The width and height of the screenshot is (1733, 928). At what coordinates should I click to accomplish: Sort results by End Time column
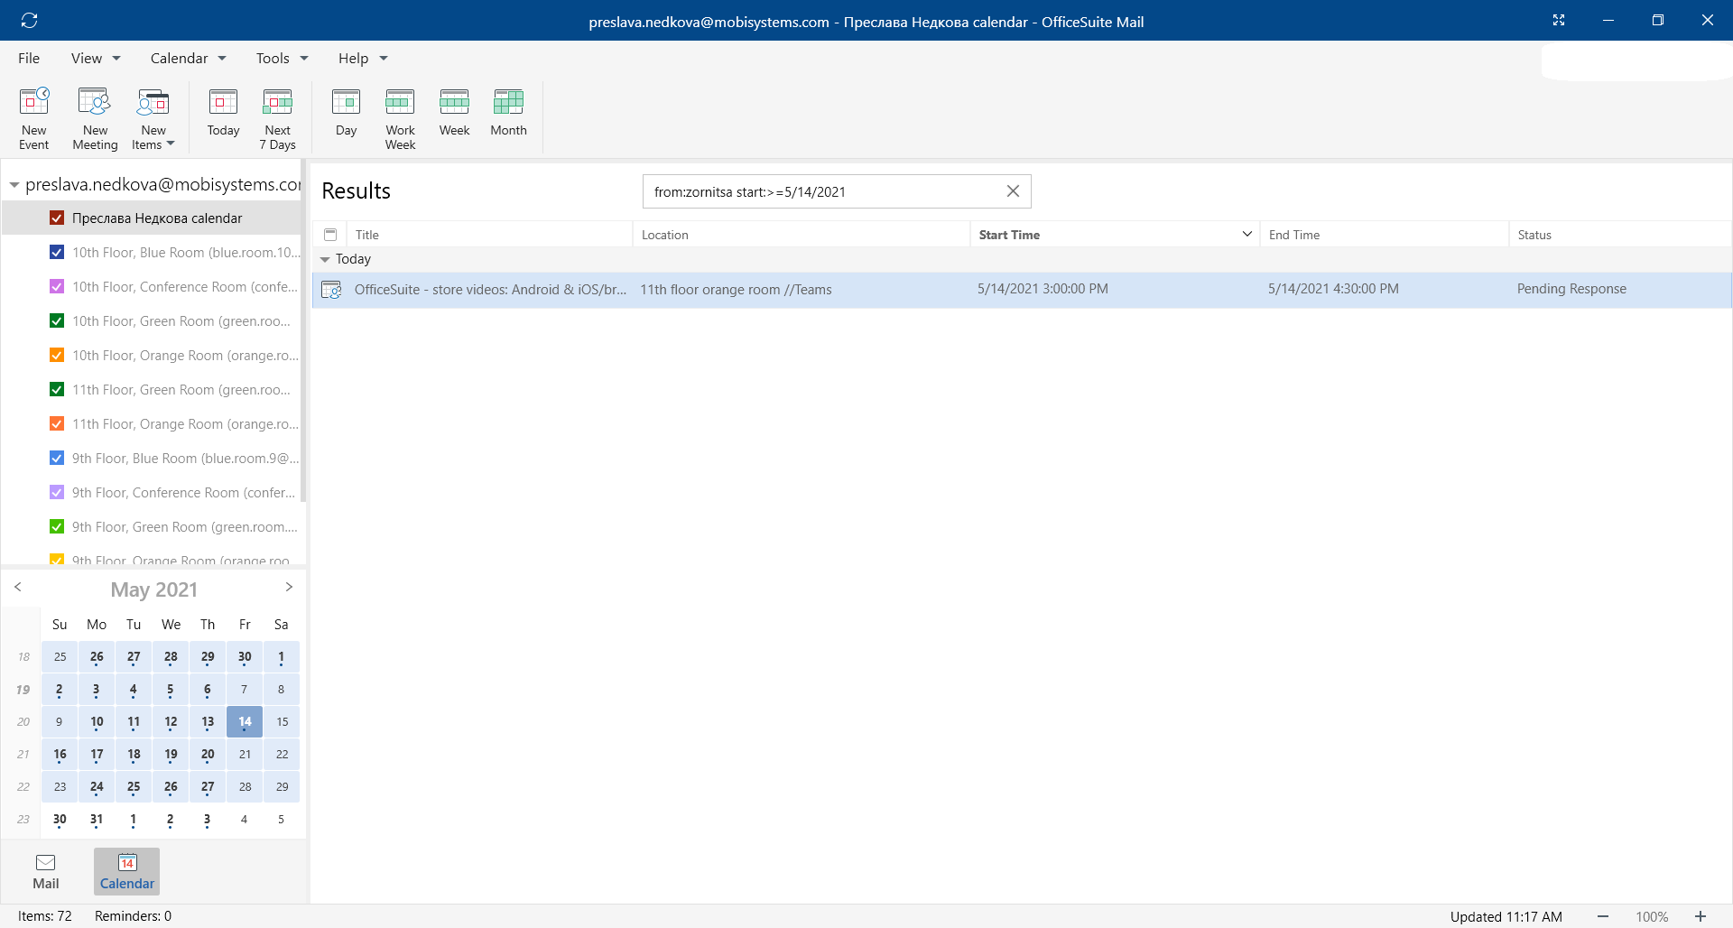pyautogui.click(x=1385, y=235)
